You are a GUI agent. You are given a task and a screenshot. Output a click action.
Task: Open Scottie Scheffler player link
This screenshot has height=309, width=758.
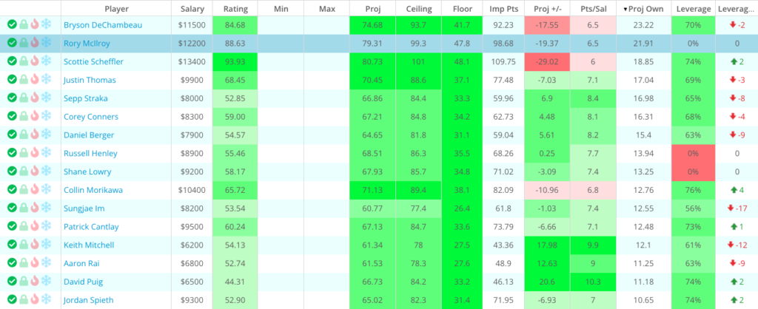coord(93,61)
